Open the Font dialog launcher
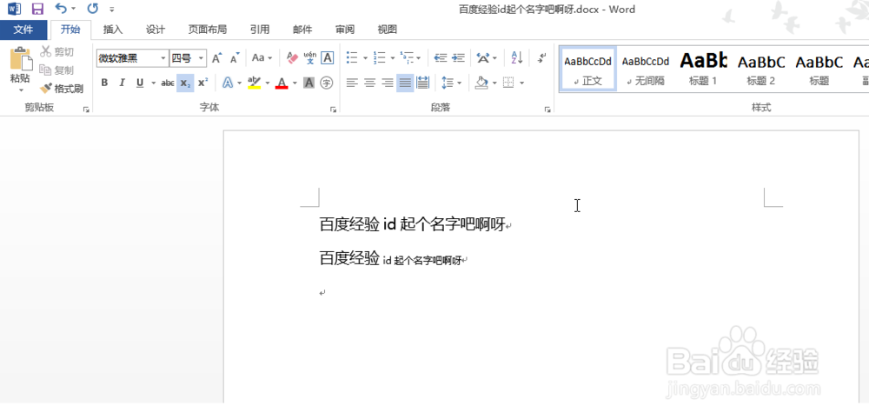This screenshot has height=419, width=869. tap(333, 110)
